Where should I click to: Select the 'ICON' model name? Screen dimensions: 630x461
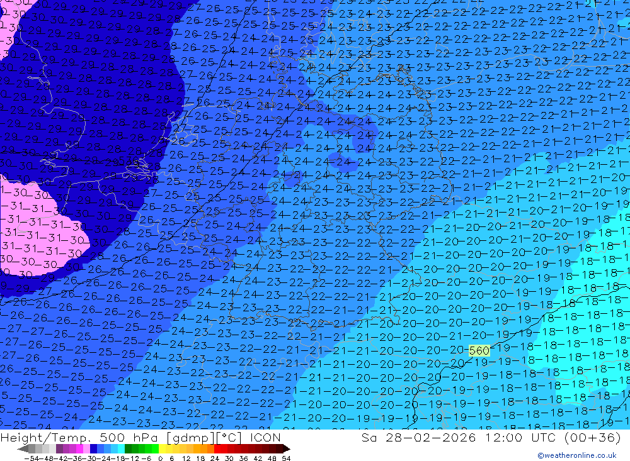click(265, 437)
